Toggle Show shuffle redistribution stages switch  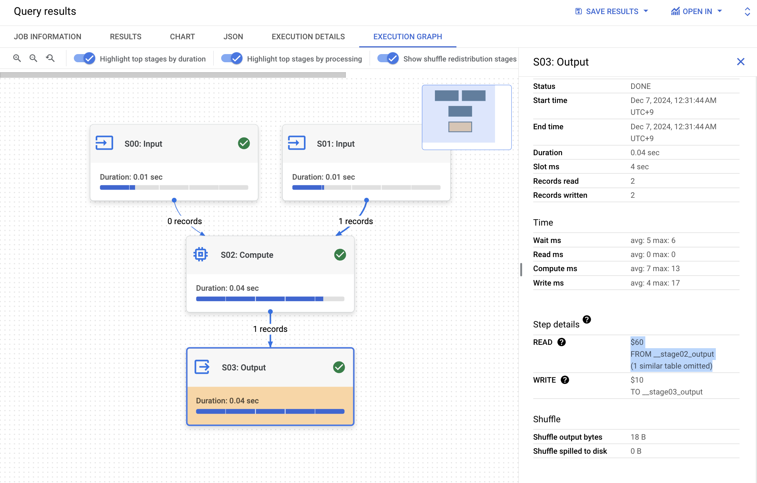(x=388, y=59)
